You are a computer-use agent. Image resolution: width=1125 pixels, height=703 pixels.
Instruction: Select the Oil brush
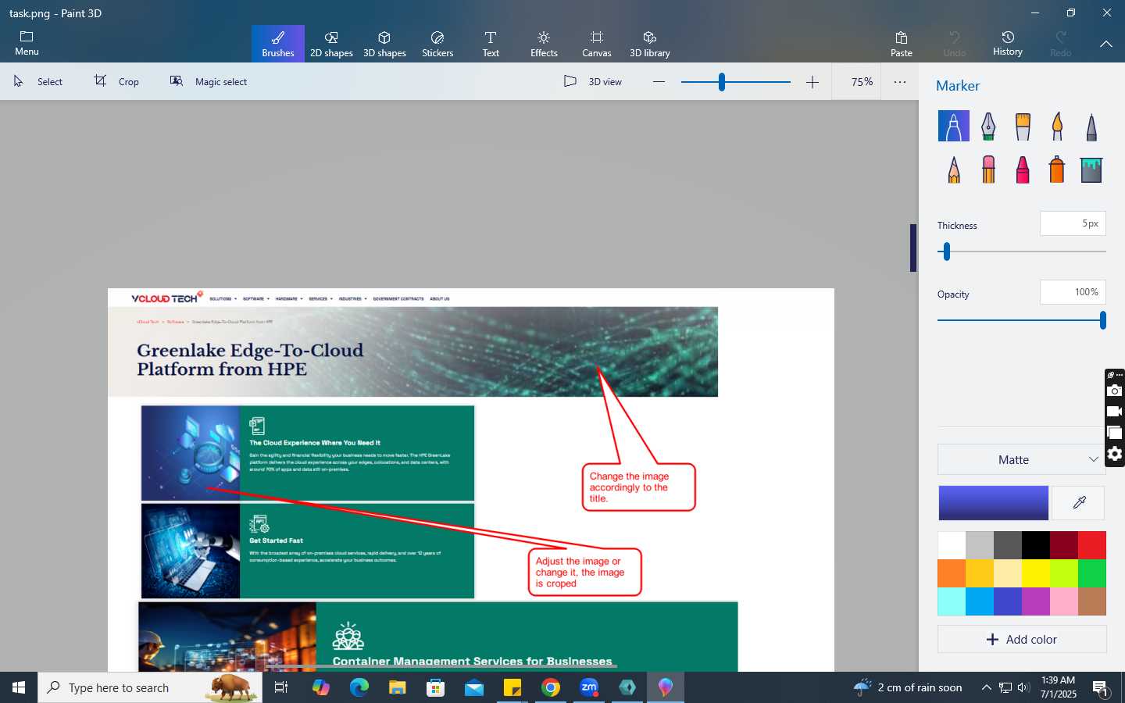(x=1023, y=126)
